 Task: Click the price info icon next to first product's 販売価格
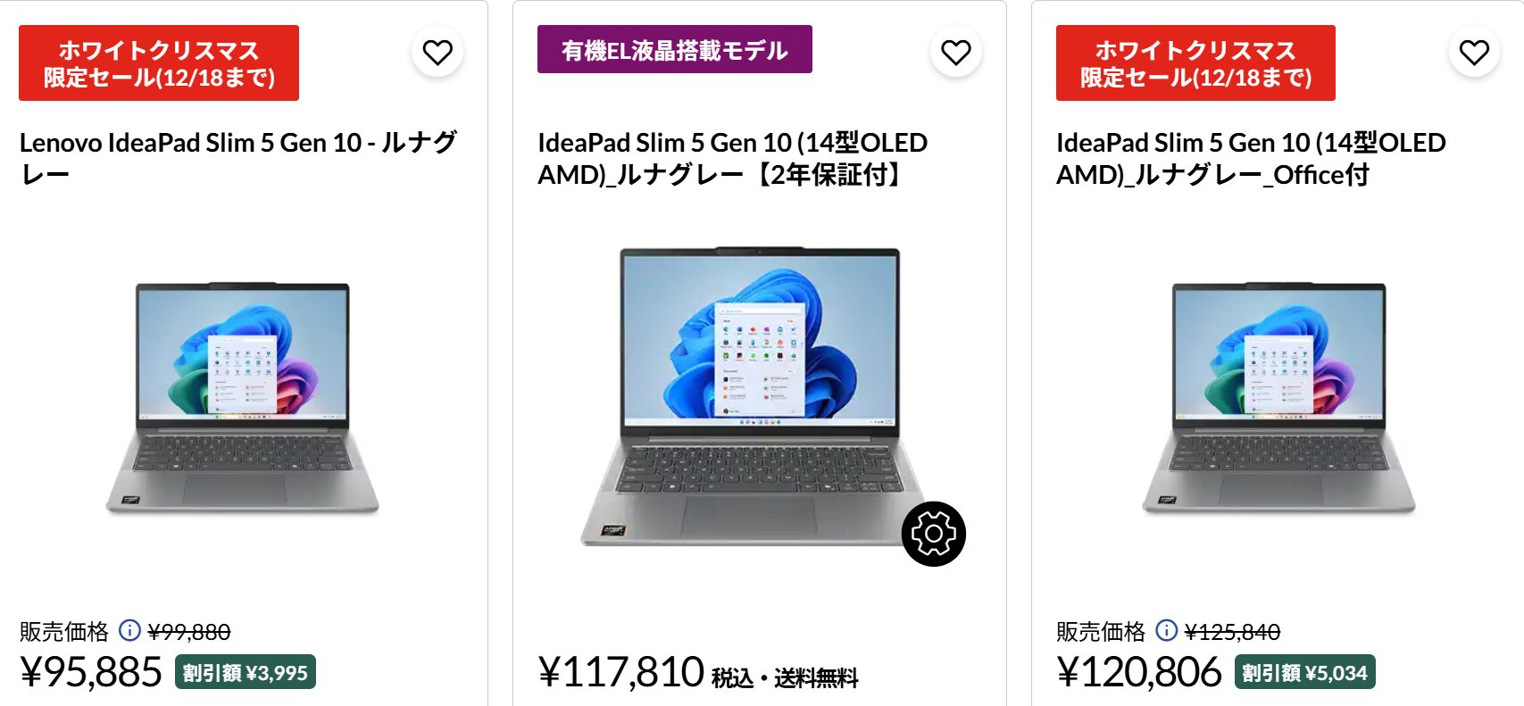tap(129, 632)
